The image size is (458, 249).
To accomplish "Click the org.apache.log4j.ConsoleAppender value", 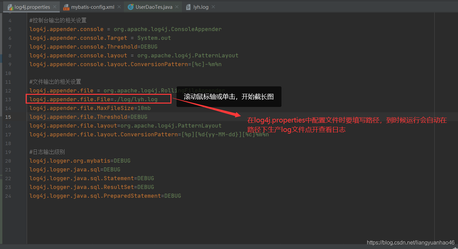I will (168, 29).
